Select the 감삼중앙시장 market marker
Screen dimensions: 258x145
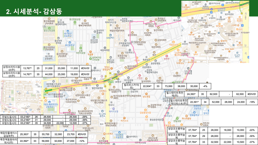click(x=145, y=110)
